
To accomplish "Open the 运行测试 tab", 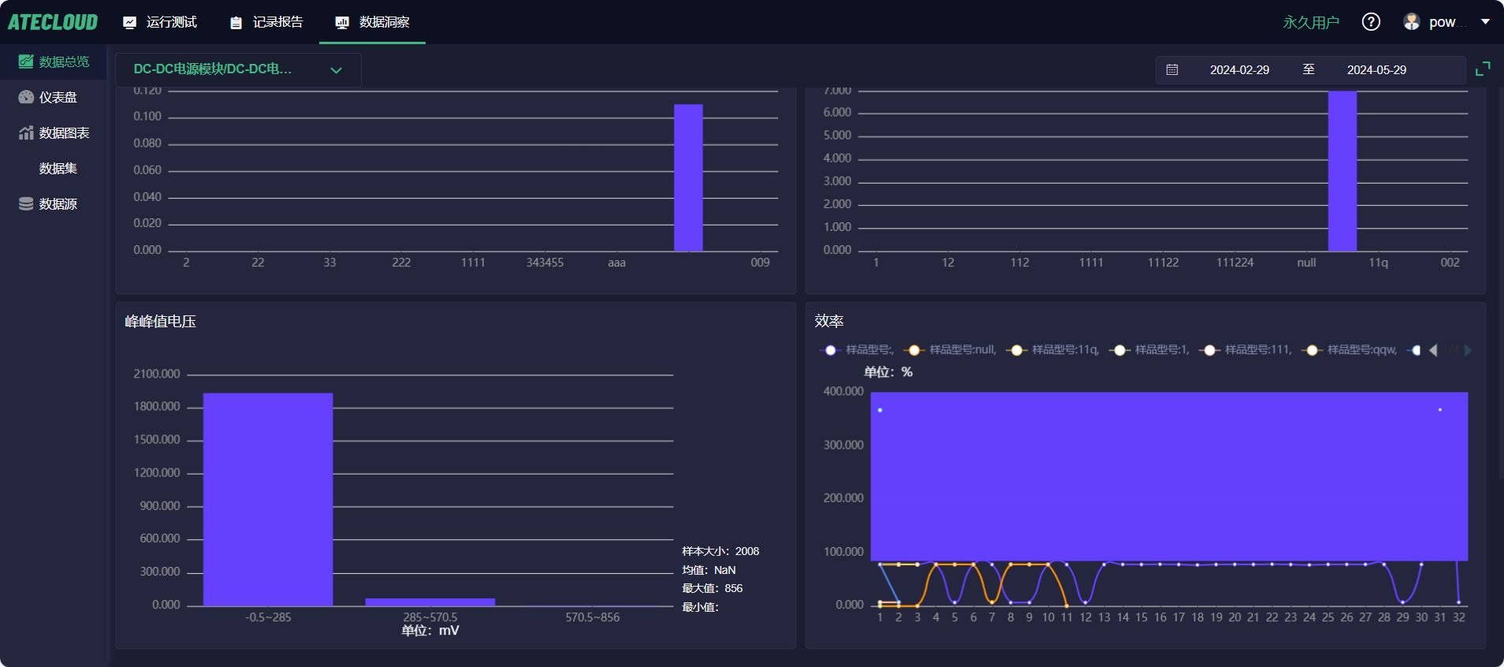I will (x=160, y=22).
